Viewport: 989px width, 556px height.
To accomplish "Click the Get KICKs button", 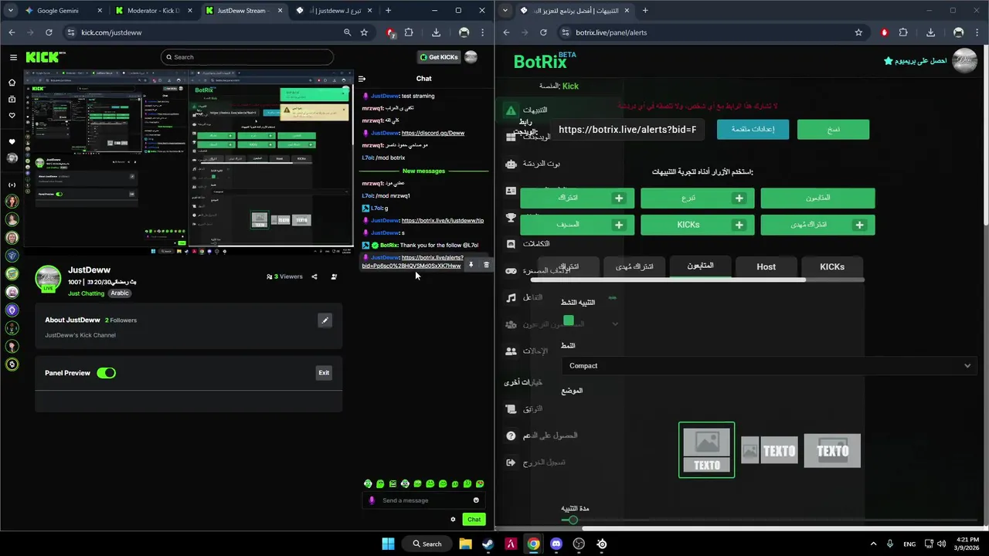I will click(x=438, y=57).
